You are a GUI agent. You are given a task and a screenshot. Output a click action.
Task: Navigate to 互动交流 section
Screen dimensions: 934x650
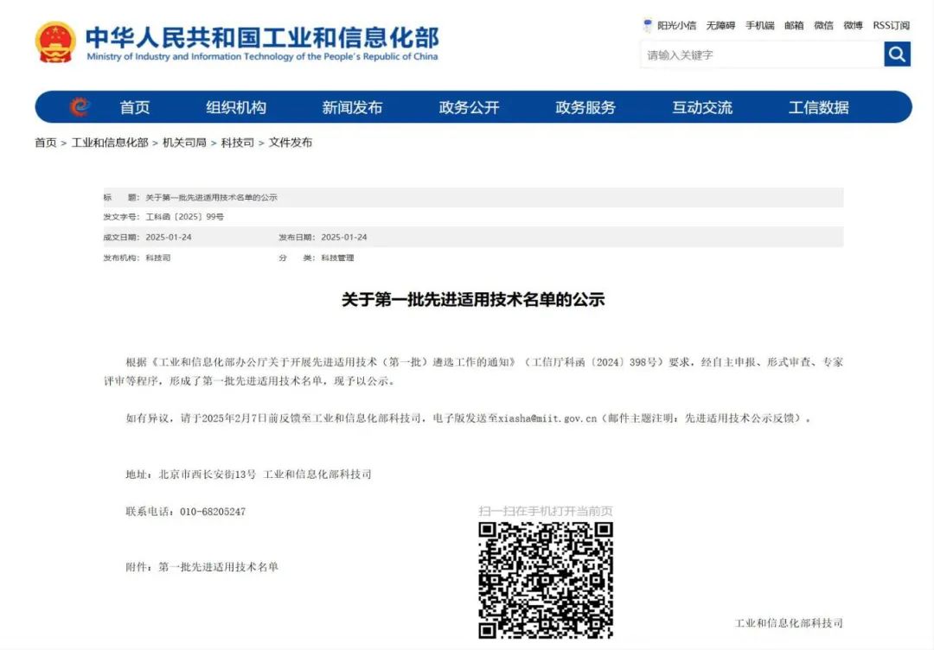point(702,108)
